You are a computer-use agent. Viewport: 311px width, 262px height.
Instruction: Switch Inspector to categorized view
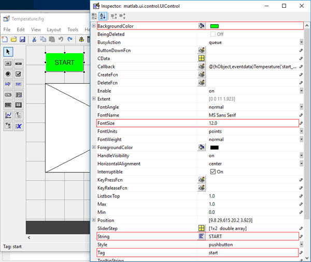[94, 16]
